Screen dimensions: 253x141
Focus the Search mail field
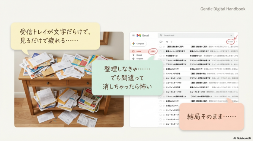click(x=196, y=35)
